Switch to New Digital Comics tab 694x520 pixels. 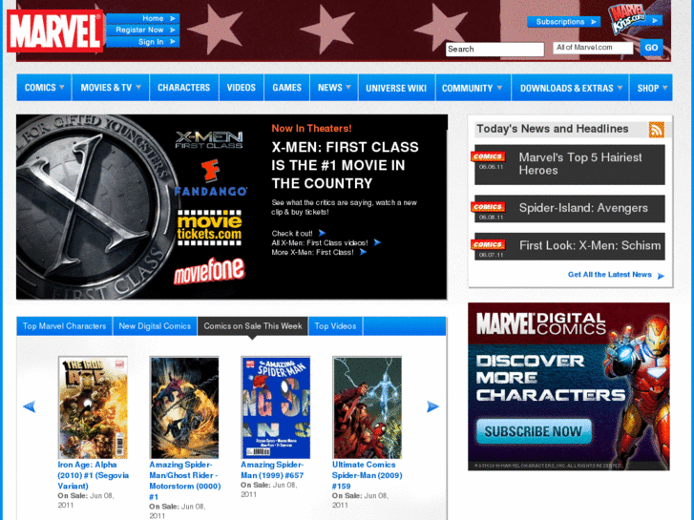(x=155, y=326)
